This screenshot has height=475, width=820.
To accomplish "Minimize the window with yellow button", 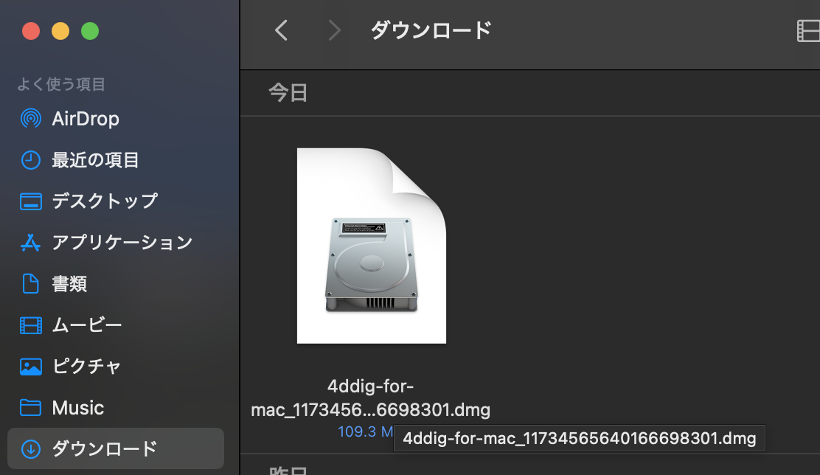I will coord(60,31).
